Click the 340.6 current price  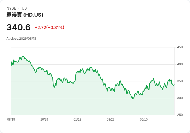click(18, 27)
